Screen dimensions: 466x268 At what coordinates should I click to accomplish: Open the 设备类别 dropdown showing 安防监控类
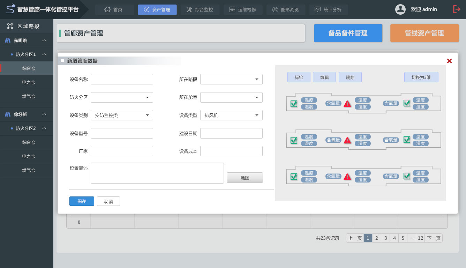coord(122,115)
